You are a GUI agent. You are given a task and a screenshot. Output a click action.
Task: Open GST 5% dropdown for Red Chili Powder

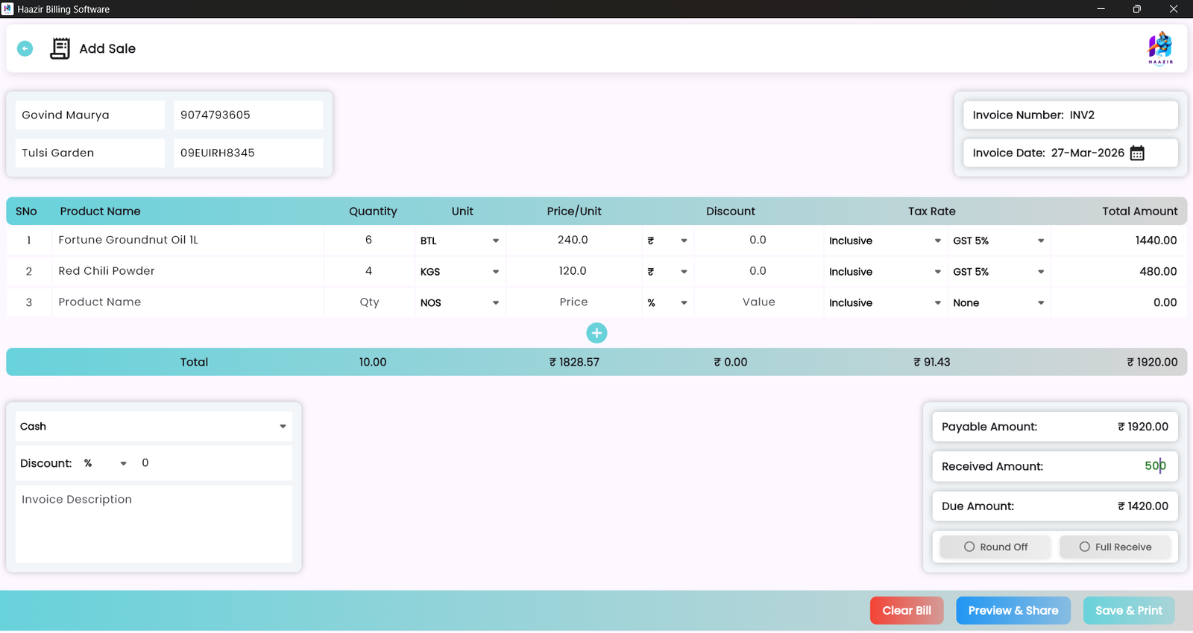(998, 272)
